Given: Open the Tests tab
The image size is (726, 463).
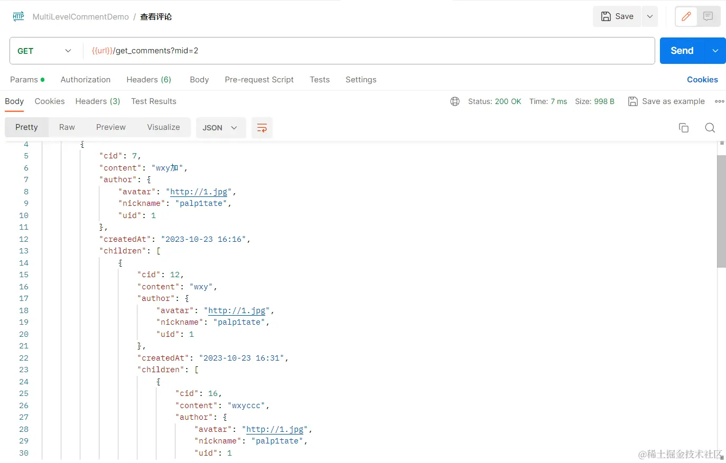Looking at the screenshot, I should pos(320,80).
